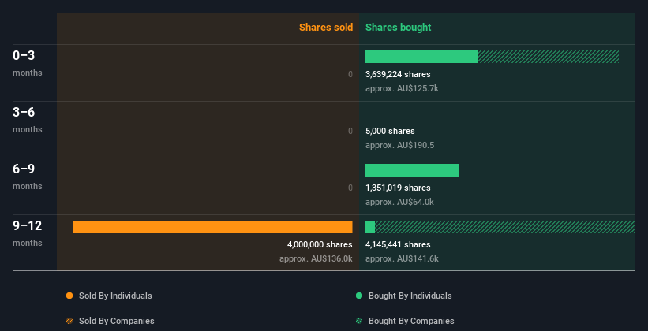The height and width of the screenshot is (331, 648).
Task: Click the zero sold value in 0–3 months
Action: pos(350,74)
